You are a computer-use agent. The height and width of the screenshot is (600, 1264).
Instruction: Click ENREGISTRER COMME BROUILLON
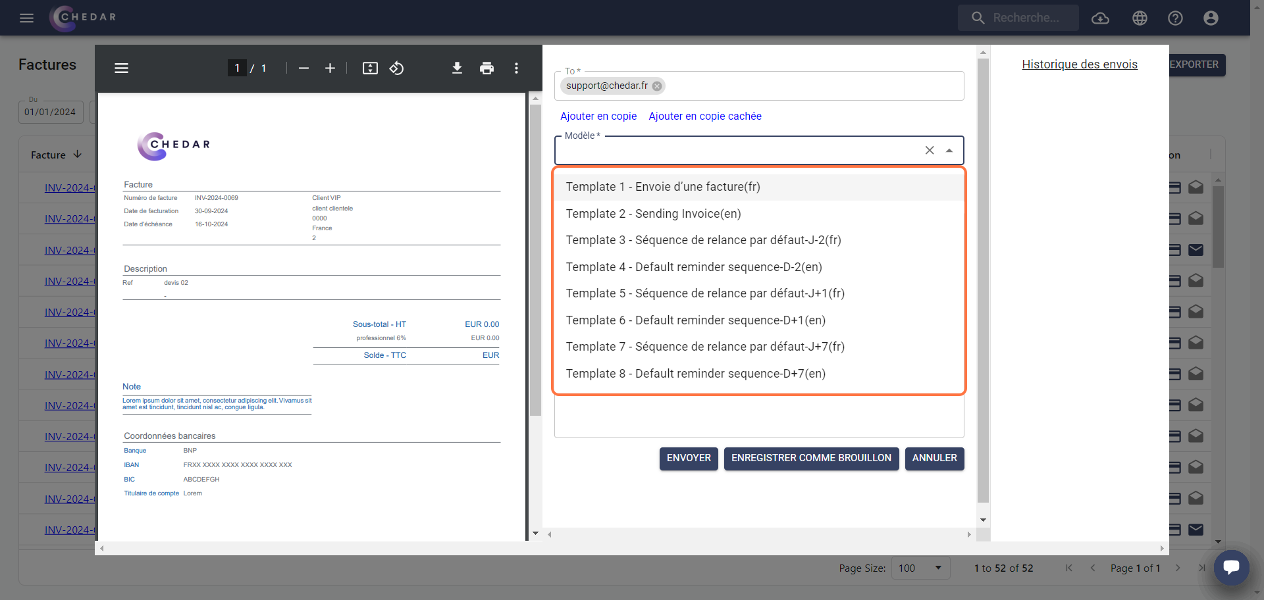(811, 459)
